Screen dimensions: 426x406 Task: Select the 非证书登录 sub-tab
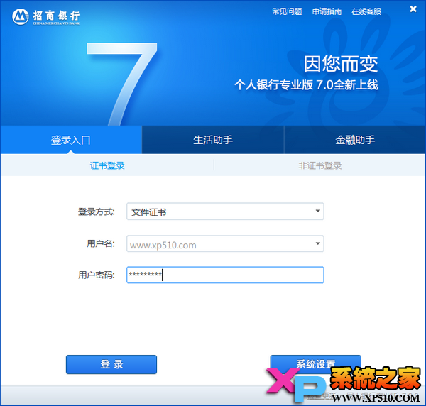pyautogui.click(x=319, y=165)
